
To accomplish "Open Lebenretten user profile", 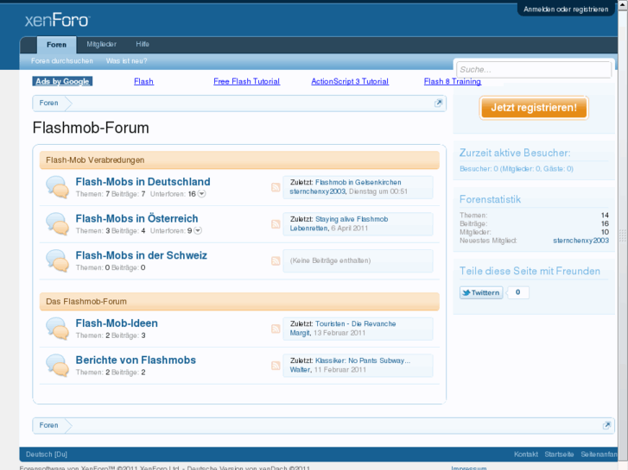I will (308, 229).
